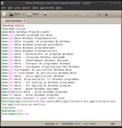Save the wine.desktop document
This screenshot has height=128, width=122.
(x=33, y=14)
